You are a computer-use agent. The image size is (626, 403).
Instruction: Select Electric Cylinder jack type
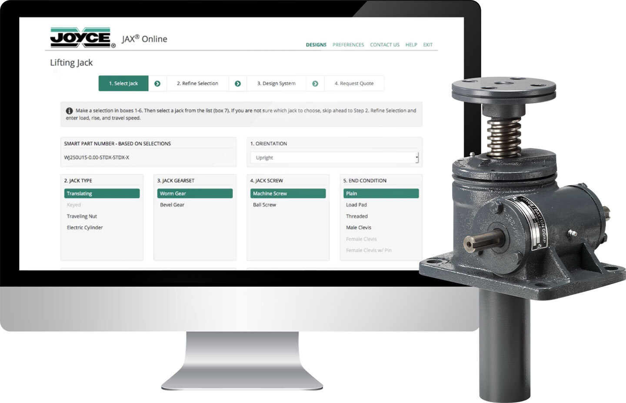[x=85, y=227]
